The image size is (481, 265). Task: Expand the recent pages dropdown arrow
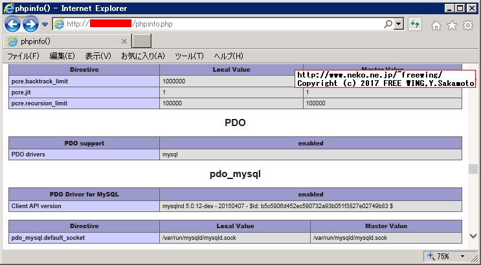pos(45,25)
